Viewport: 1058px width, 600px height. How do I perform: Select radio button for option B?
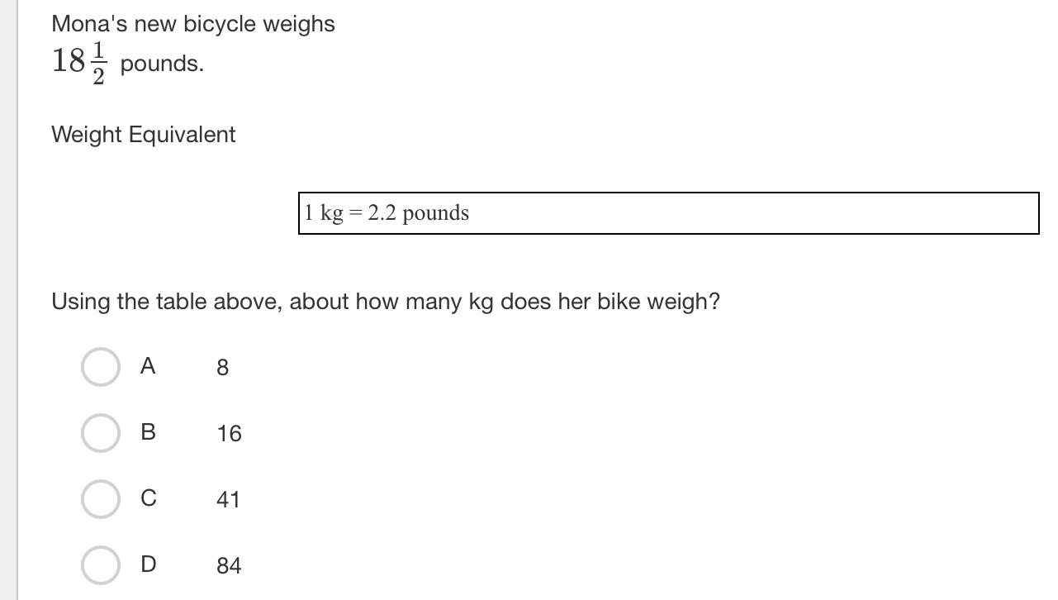point(101,433)
